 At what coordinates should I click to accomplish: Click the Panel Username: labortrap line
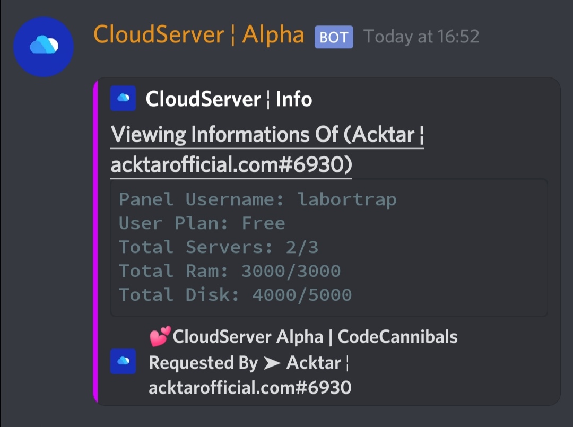pyautogui.click(x=257, y=199)
